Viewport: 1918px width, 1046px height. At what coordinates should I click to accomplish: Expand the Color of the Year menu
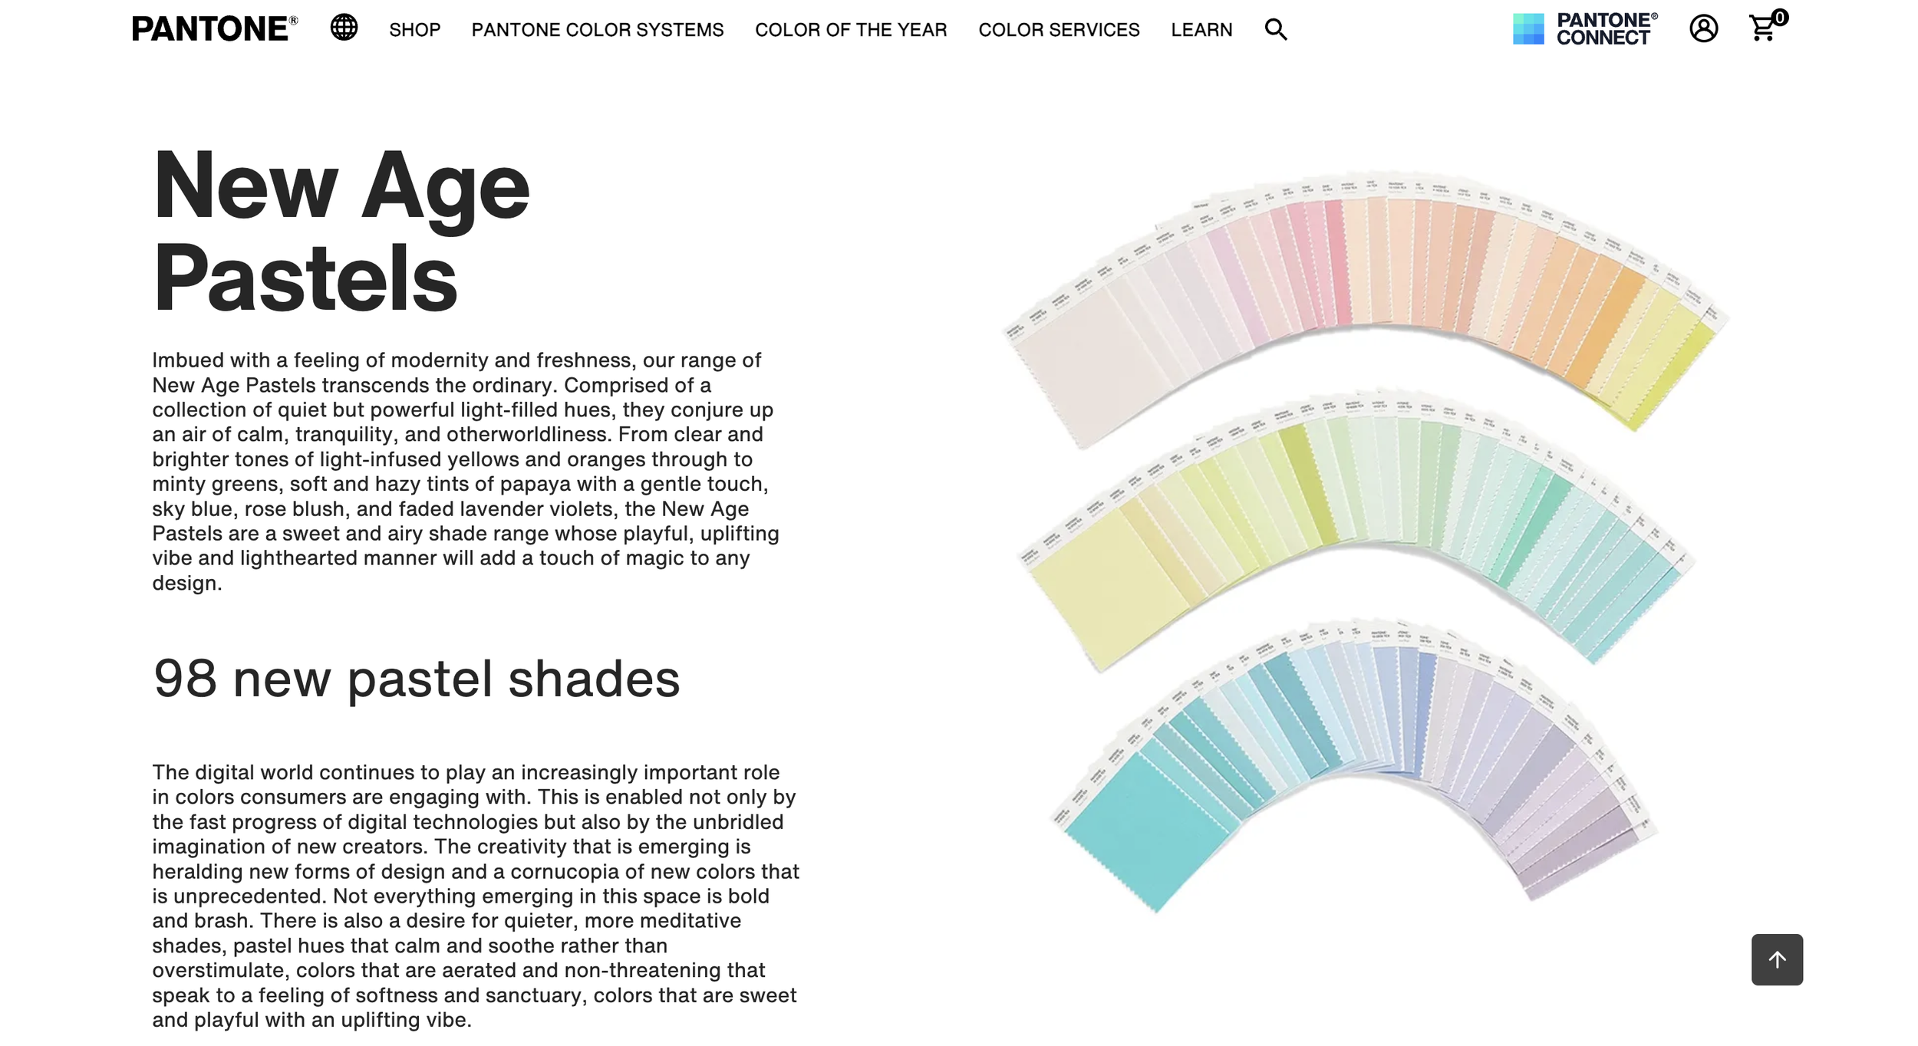pos(850,30)
